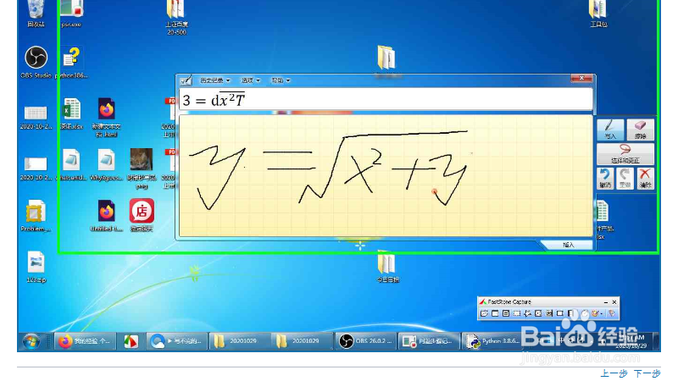678x381 pixels.
Task: Click the taskbar clock showing 2020/10/29
Action: tap(631, 342)
